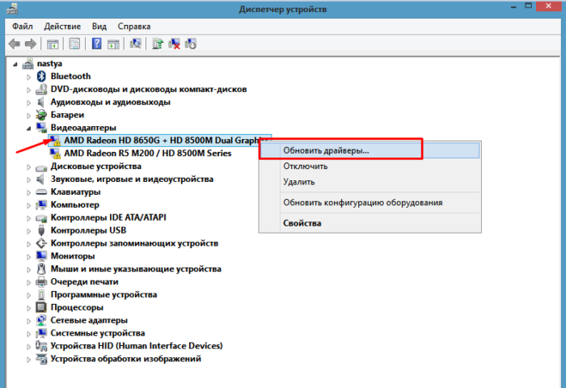Image resolution: width=566 pixels, height=388 pixels.
Task: Expand the Дисковые устройства node
Action: click(x=30, y=167)
